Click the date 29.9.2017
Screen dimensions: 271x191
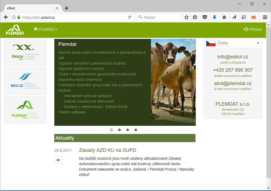(x=63, y=151)
